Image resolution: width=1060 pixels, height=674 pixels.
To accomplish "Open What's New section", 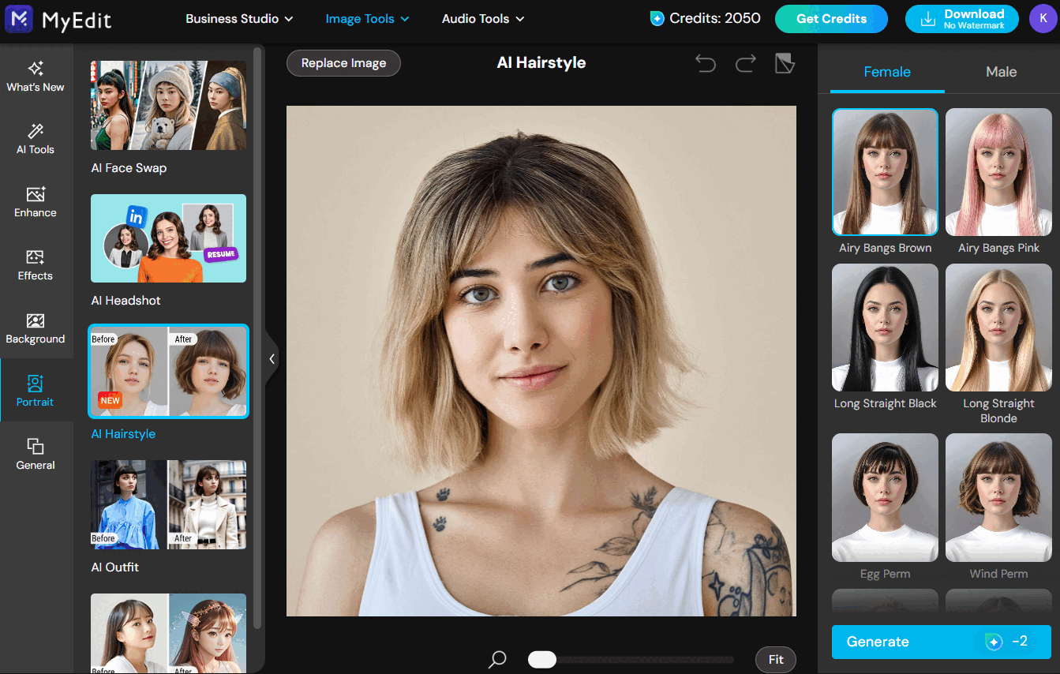I will (36, 76).
